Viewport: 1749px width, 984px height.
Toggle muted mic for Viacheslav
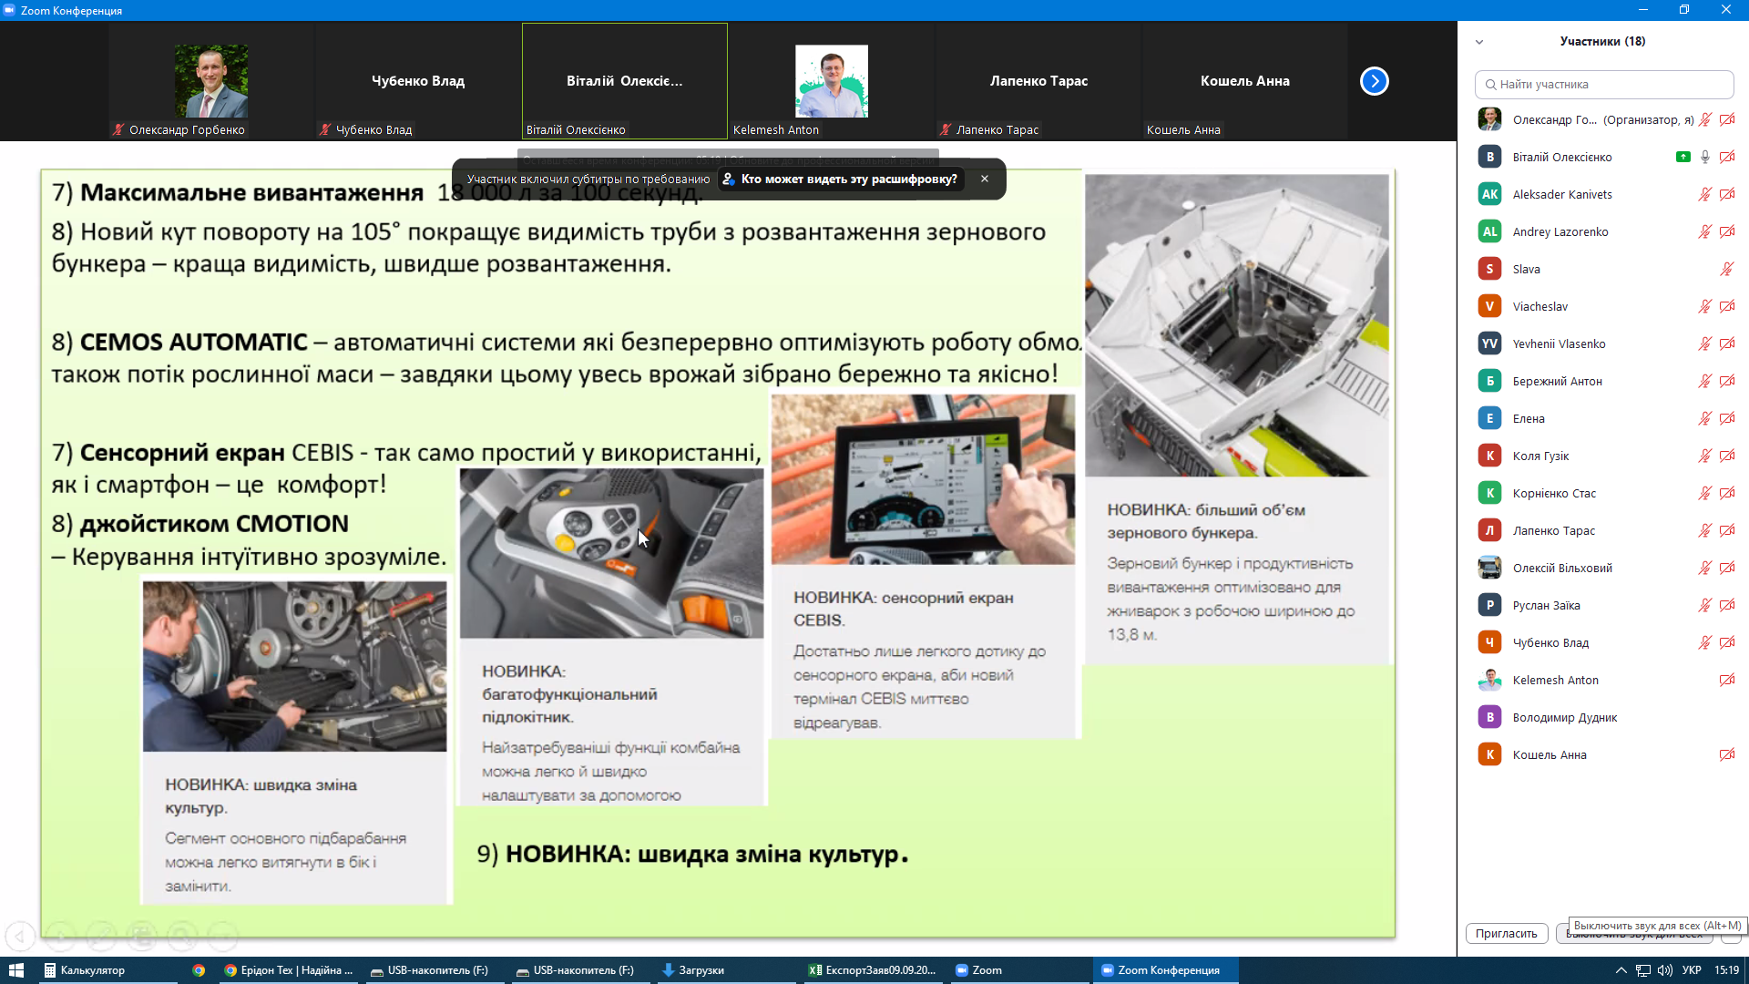[1705, 306]
